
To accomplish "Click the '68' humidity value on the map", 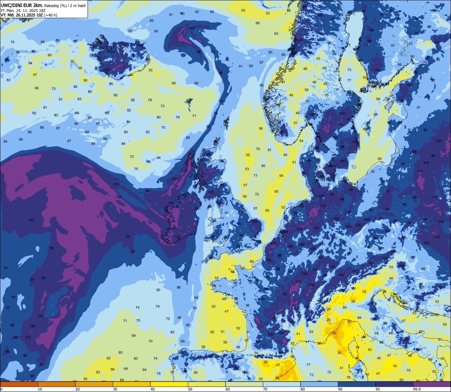I will 258,23.
